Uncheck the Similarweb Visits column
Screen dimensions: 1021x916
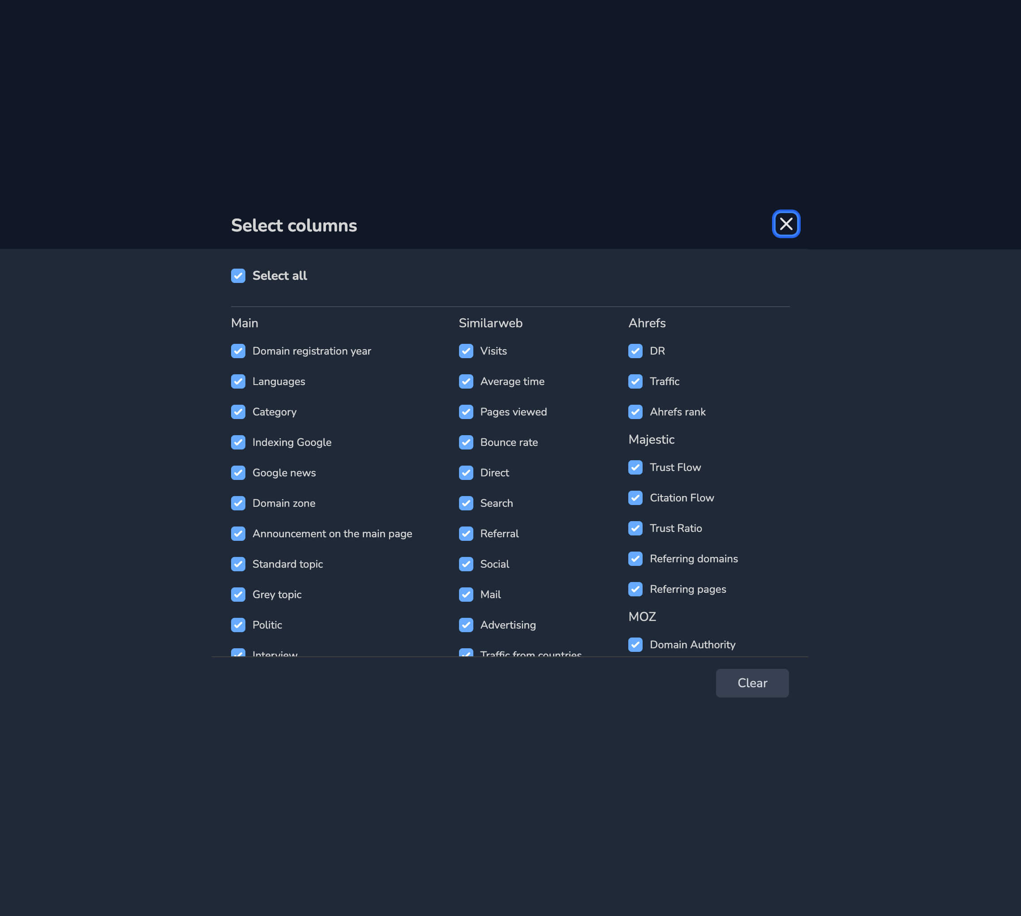466,351
